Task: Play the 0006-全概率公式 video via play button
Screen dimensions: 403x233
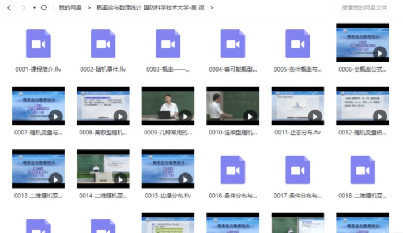Action: 380,53
